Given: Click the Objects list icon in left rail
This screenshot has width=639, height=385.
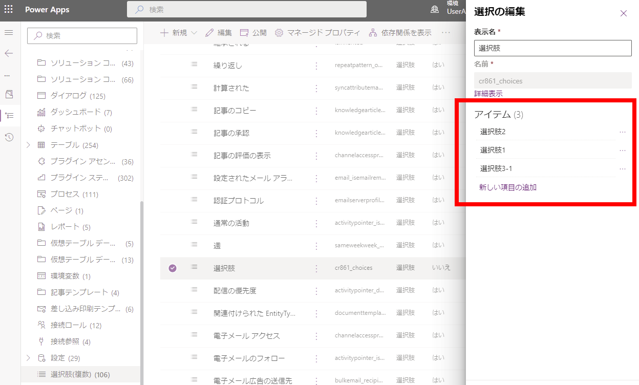Looking at the screenshot, I should click(9, 116).
